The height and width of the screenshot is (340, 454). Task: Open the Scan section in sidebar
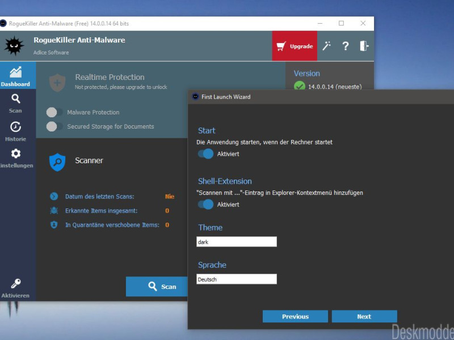tap(16, 103)
